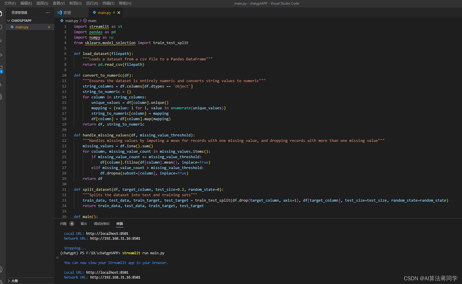Click 'def main():' on line 36

86,217
